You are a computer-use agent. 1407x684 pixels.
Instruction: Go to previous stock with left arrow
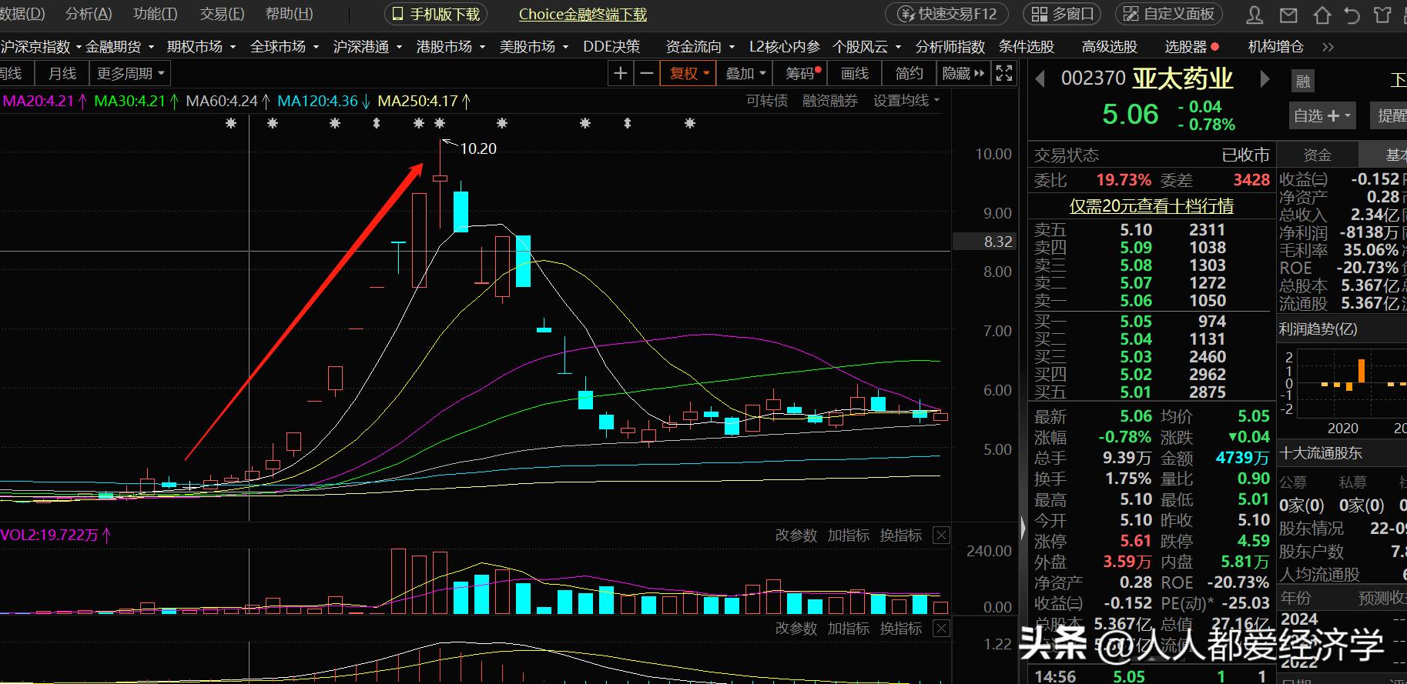[x=1040, y=79]
